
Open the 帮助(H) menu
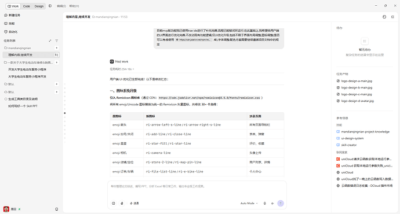[x=74, y=6]
